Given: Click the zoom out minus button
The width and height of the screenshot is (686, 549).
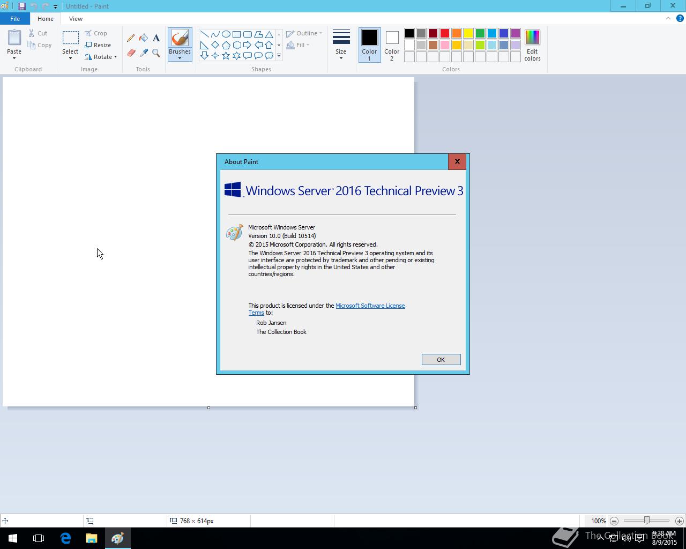Looking at the screenshot, I should tap(614, 521).
